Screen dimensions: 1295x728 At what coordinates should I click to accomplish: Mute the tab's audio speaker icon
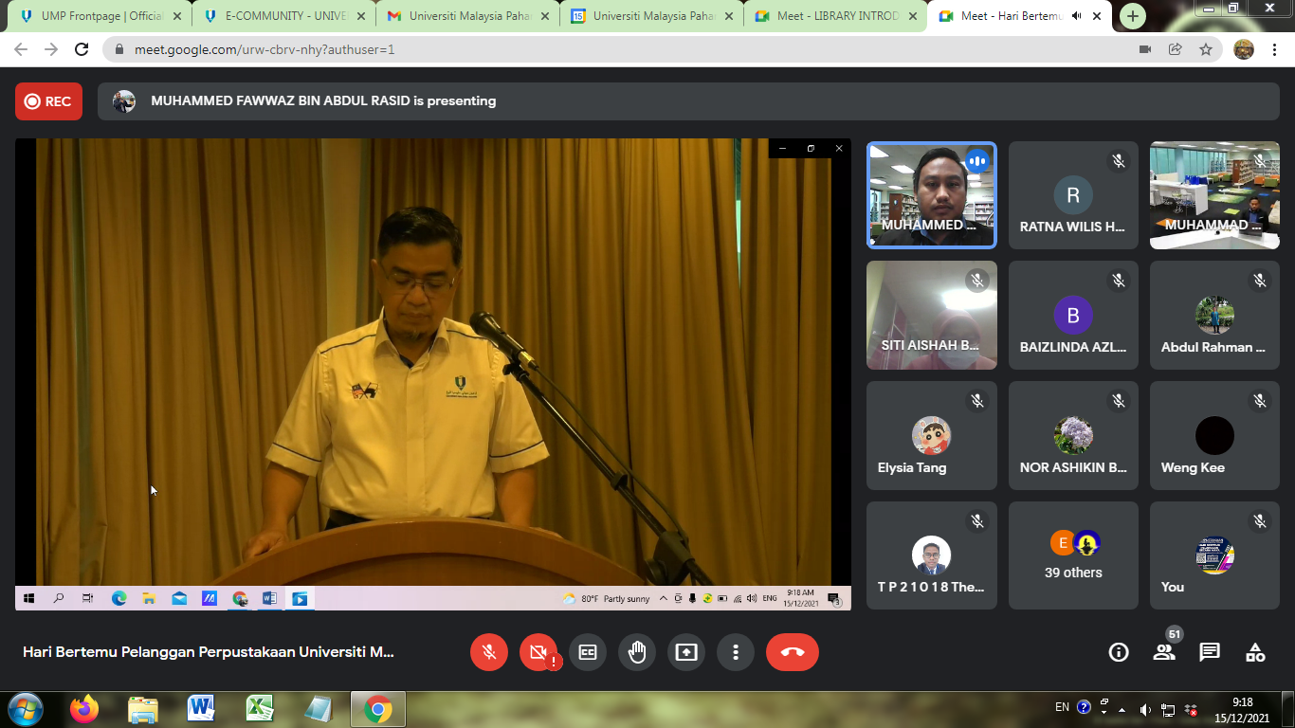[x=1078, y=16]
